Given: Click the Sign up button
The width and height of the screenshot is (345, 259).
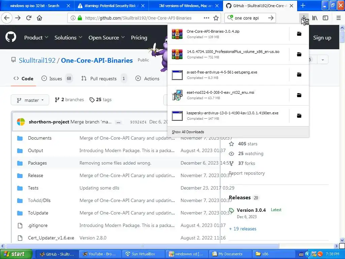Looking at the screenshot, I should (x=322, y=38).
